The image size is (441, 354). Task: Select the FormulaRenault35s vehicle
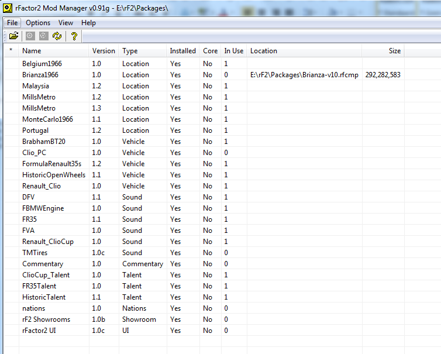[x=51, y=164]
